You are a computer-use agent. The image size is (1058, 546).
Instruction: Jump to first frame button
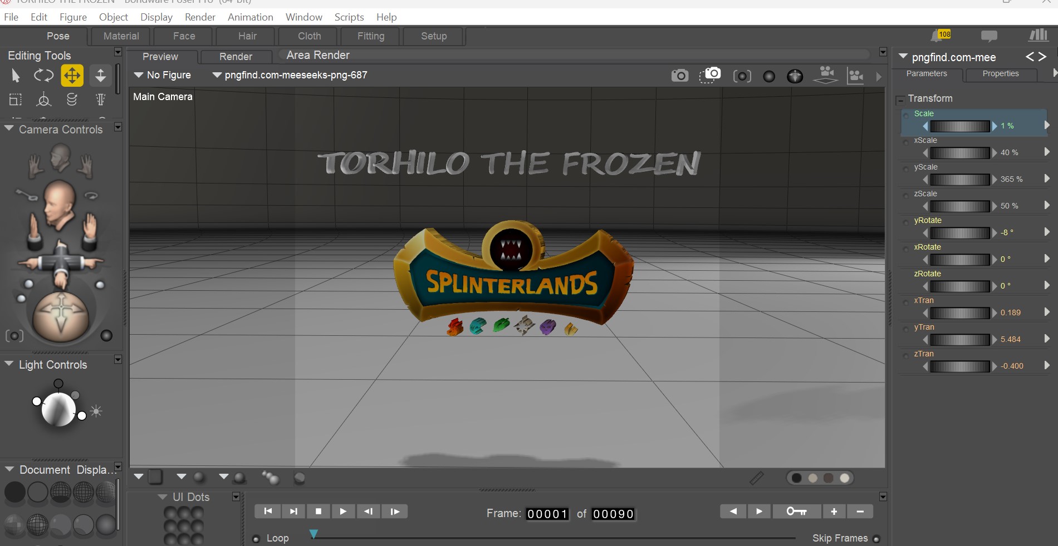click(268, 512)
